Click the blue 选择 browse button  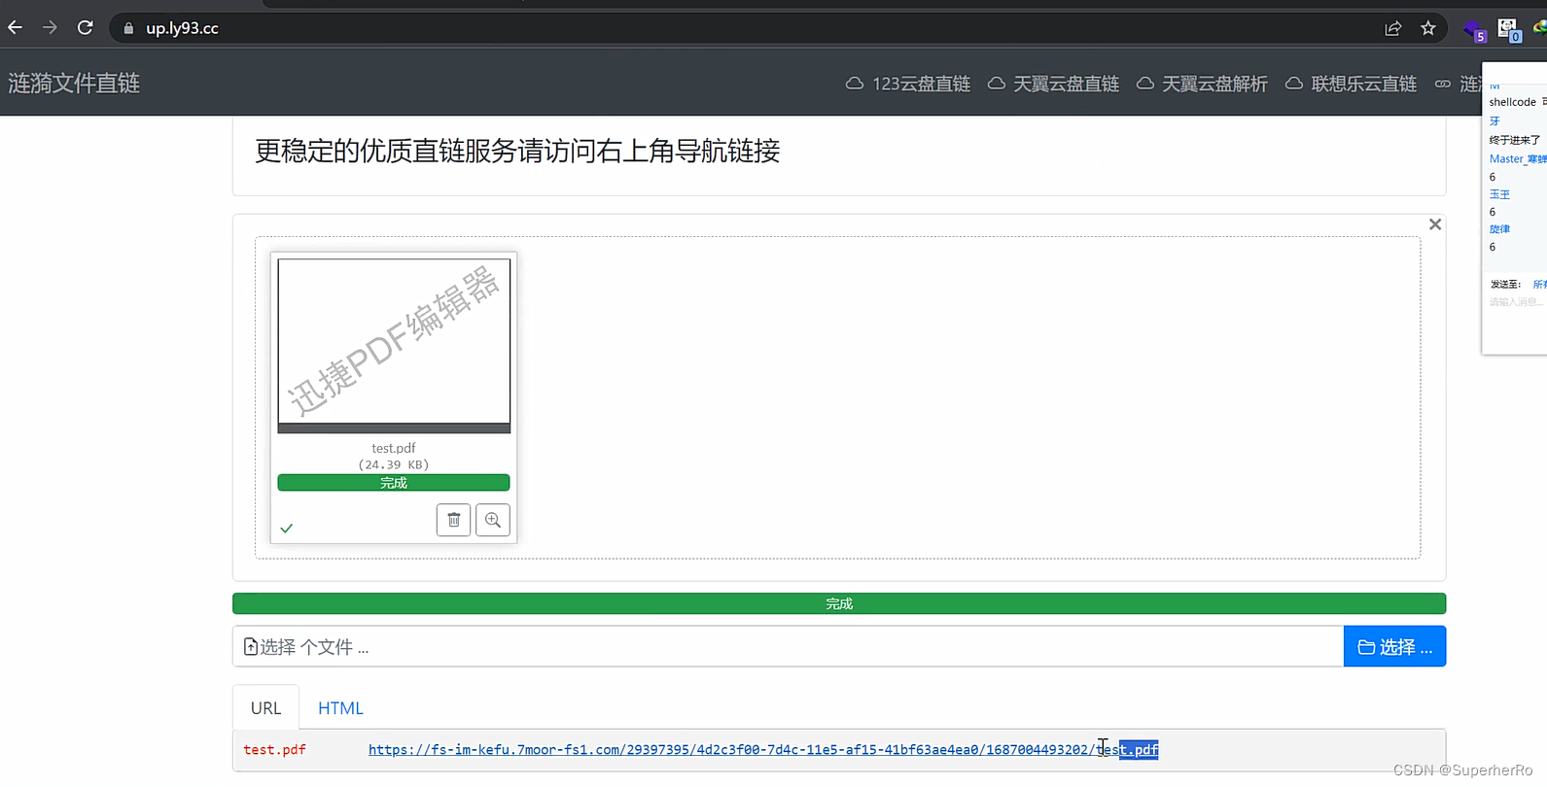(1394, 646)
